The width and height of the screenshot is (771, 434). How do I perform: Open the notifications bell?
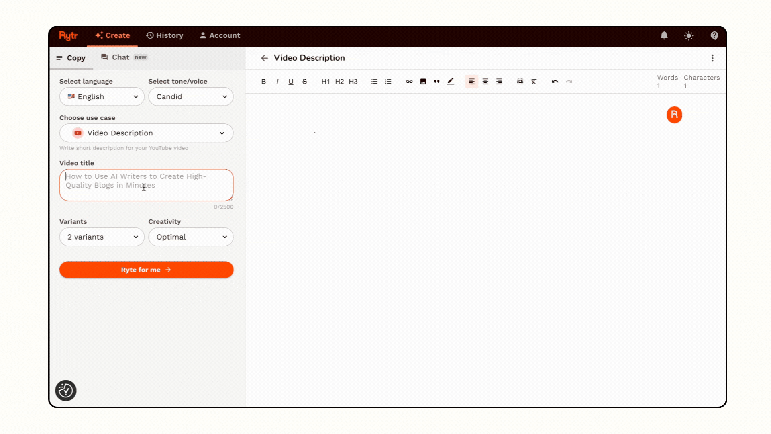[664, 35]
